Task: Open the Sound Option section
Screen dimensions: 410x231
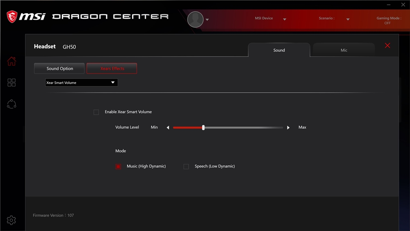Action: (59, 68)
